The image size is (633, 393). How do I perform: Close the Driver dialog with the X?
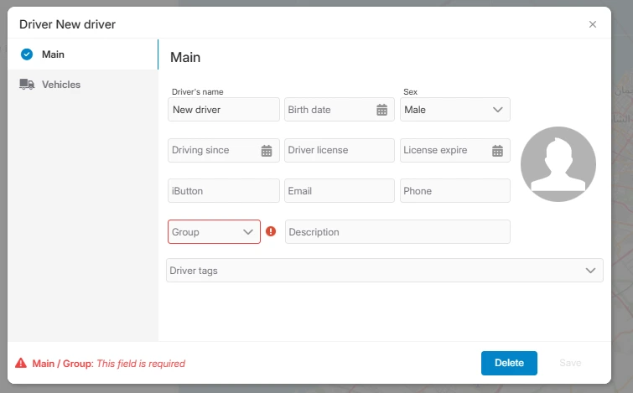point(592,24)
